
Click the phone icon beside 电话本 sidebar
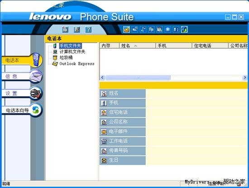tap(36, 60)
